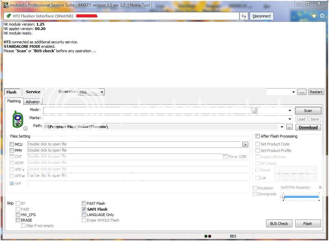The width and height of the screenshot is (329, 241).
Task: Expand the dropdown left of Restart button
Action: [293, 92]
